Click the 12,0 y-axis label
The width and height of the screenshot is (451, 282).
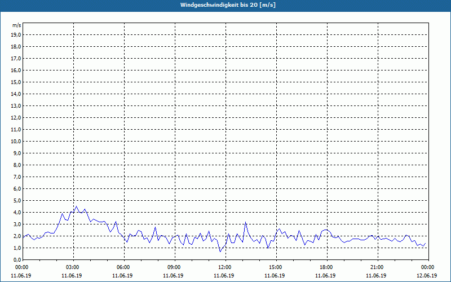[x=16, y=118]
